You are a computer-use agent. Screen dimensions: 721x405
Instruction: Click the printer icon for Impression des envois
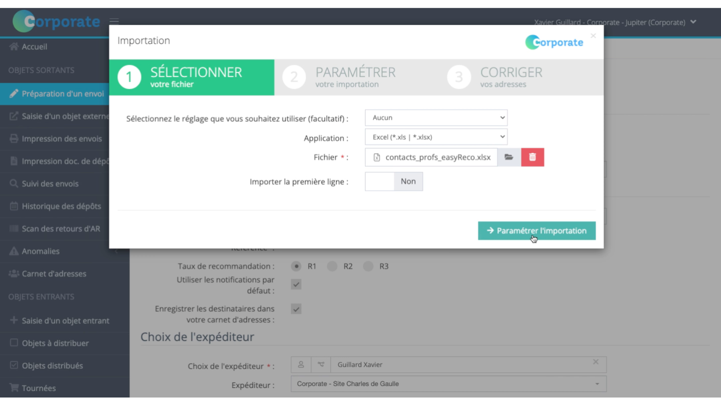(14, 138)
